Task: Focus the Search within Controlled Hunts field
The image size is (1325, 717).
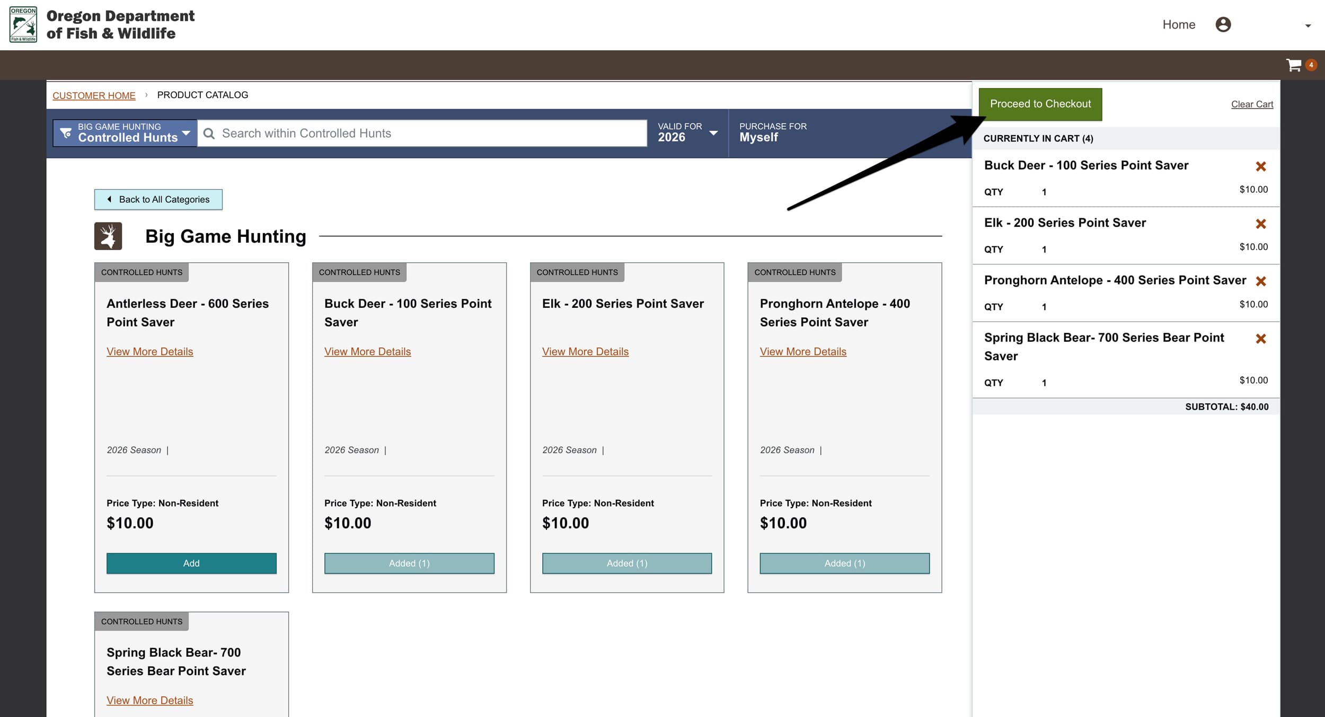Action: pos(422,133)
